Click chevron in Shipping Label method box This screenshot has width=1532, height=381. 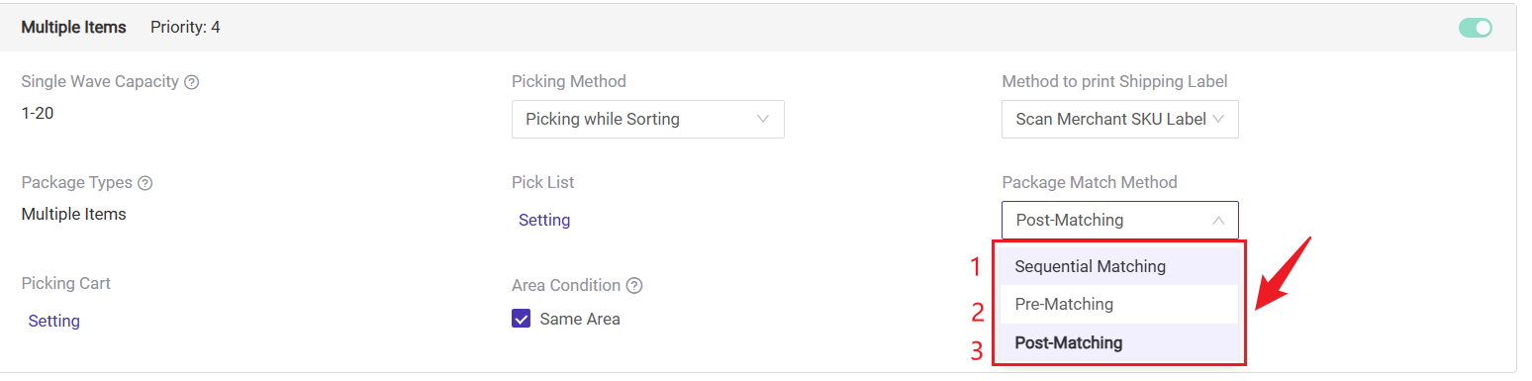1218,119
